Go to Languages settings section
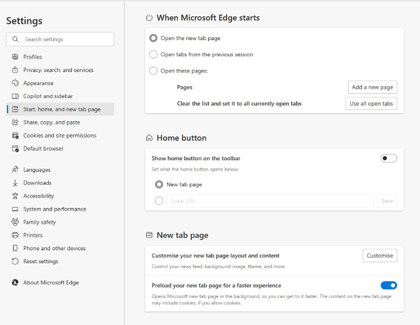This screenshot has height=325, width=420. pyautogui.click(x=37, y=170)
